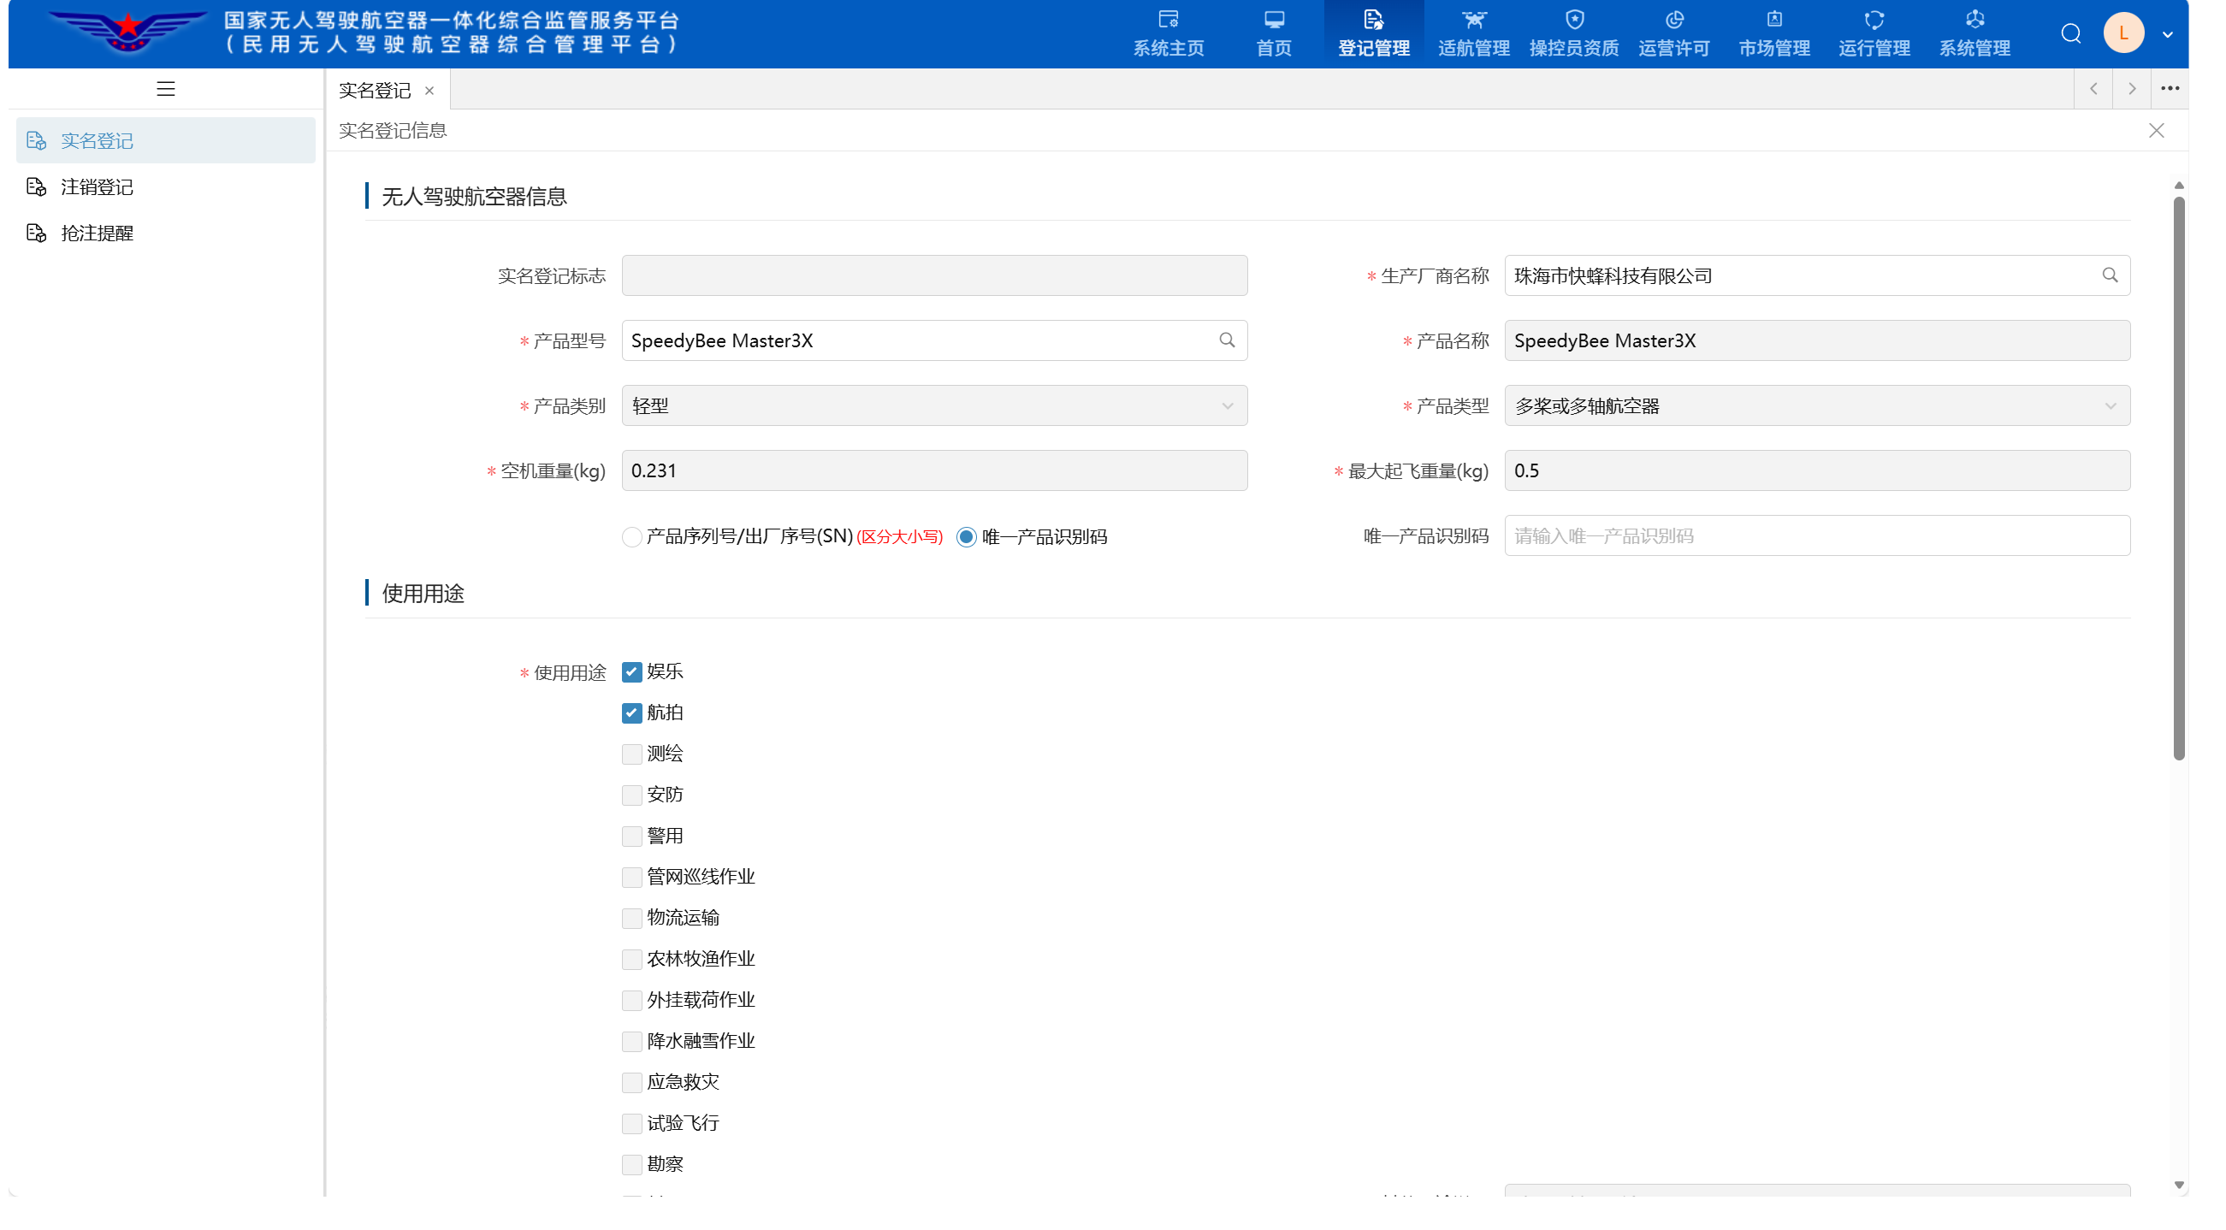Check the 测绘 usage checkbox
2226x1230 pixels.
pyautogui.click(x=631, y=754)
